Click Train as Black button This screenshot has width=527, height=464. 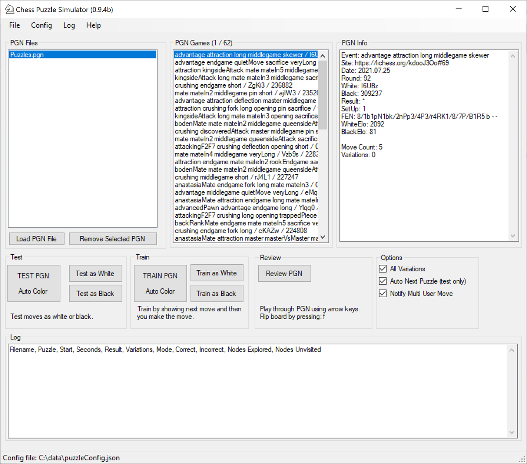pyautogui.click(x=217, y=294)
